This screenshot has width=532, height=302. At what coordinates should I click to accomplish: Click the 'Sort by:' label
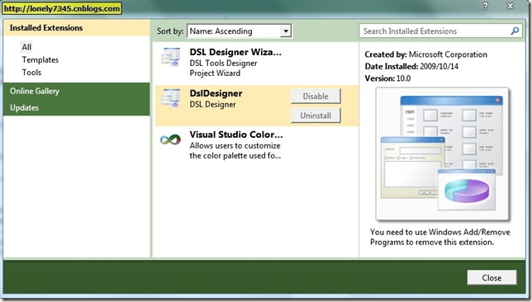point(170,31)
